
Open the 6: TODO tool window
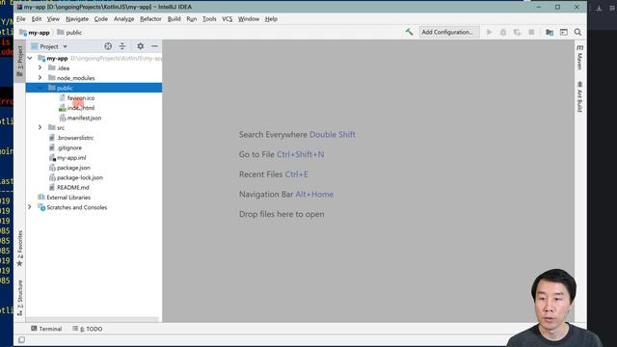pyautogui.click(x=88, y=329)
